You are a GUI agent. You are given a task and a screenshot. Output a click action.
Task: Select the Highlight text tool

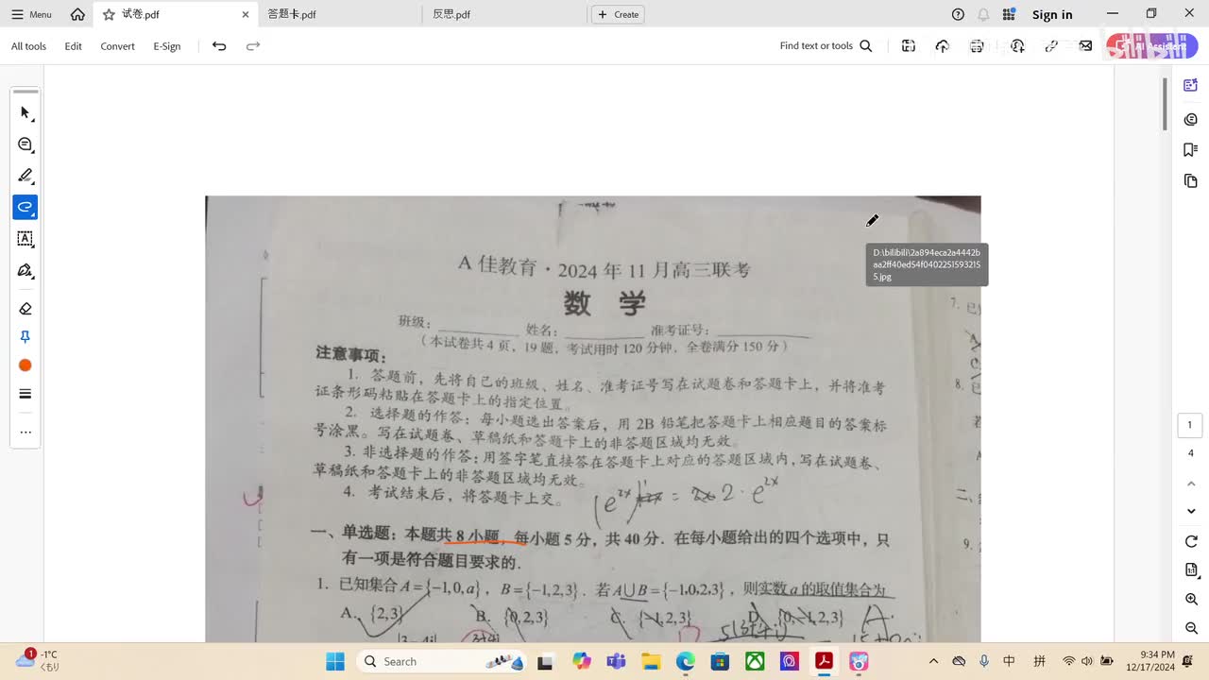26,176
